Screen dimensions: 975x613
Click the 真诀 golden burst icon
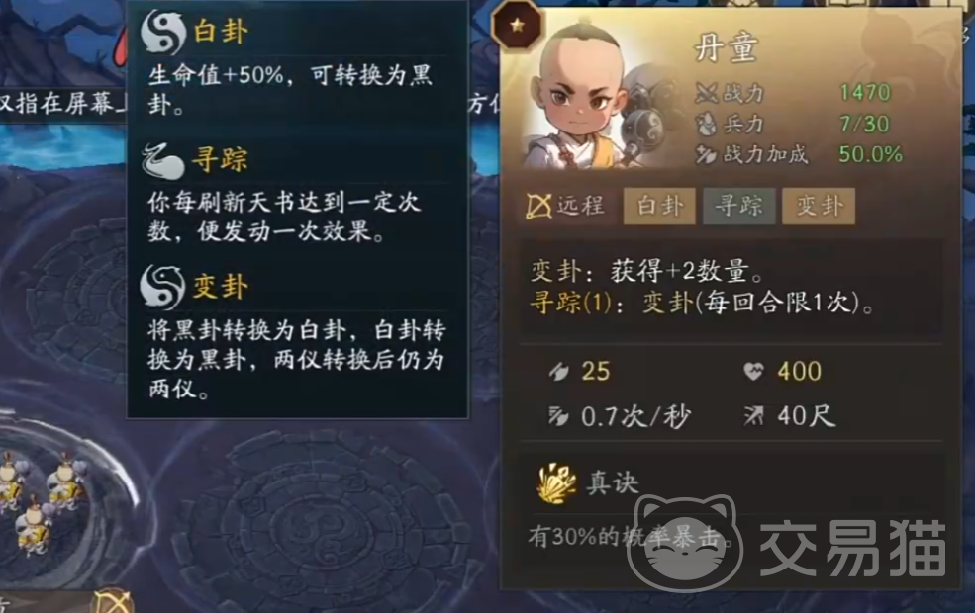pos(554,482)
